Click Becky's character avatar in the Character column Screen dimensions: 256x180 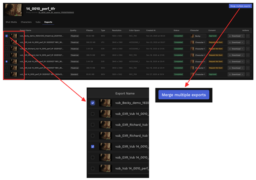pyautogui.click(x=193, y=36)
